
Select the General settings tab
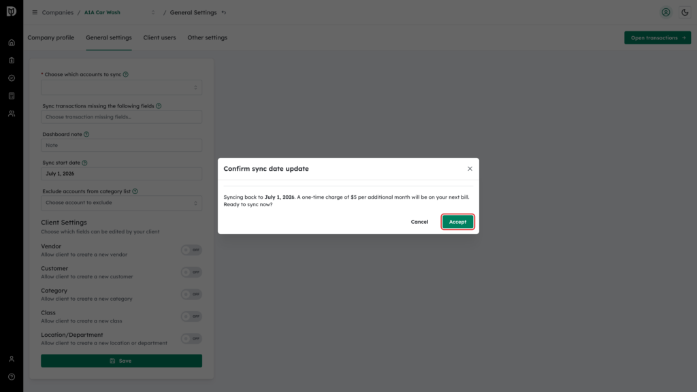coord(108,38)
